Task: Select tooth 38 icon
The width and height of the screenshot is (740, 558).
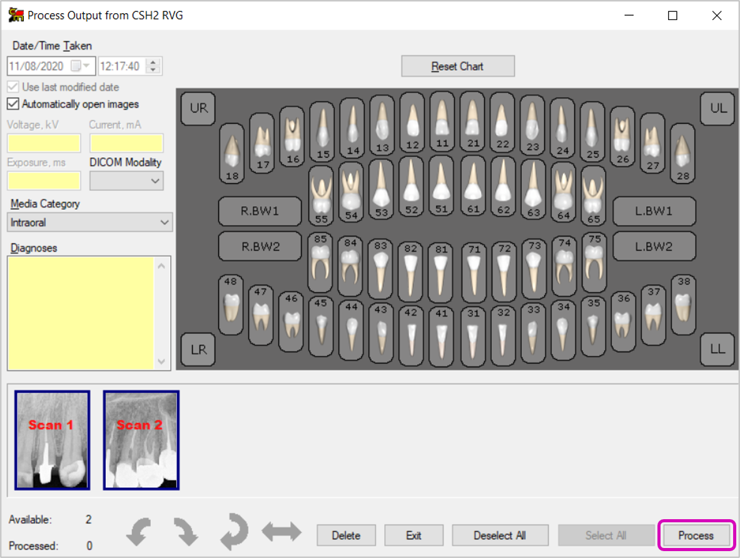Action: 683,305
